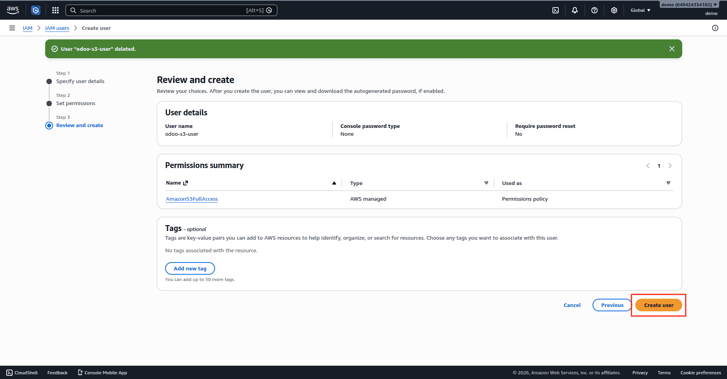Screen dimensions: 727x379
Task: Dismiss the user deleted success banner
Action: (672, 49)
